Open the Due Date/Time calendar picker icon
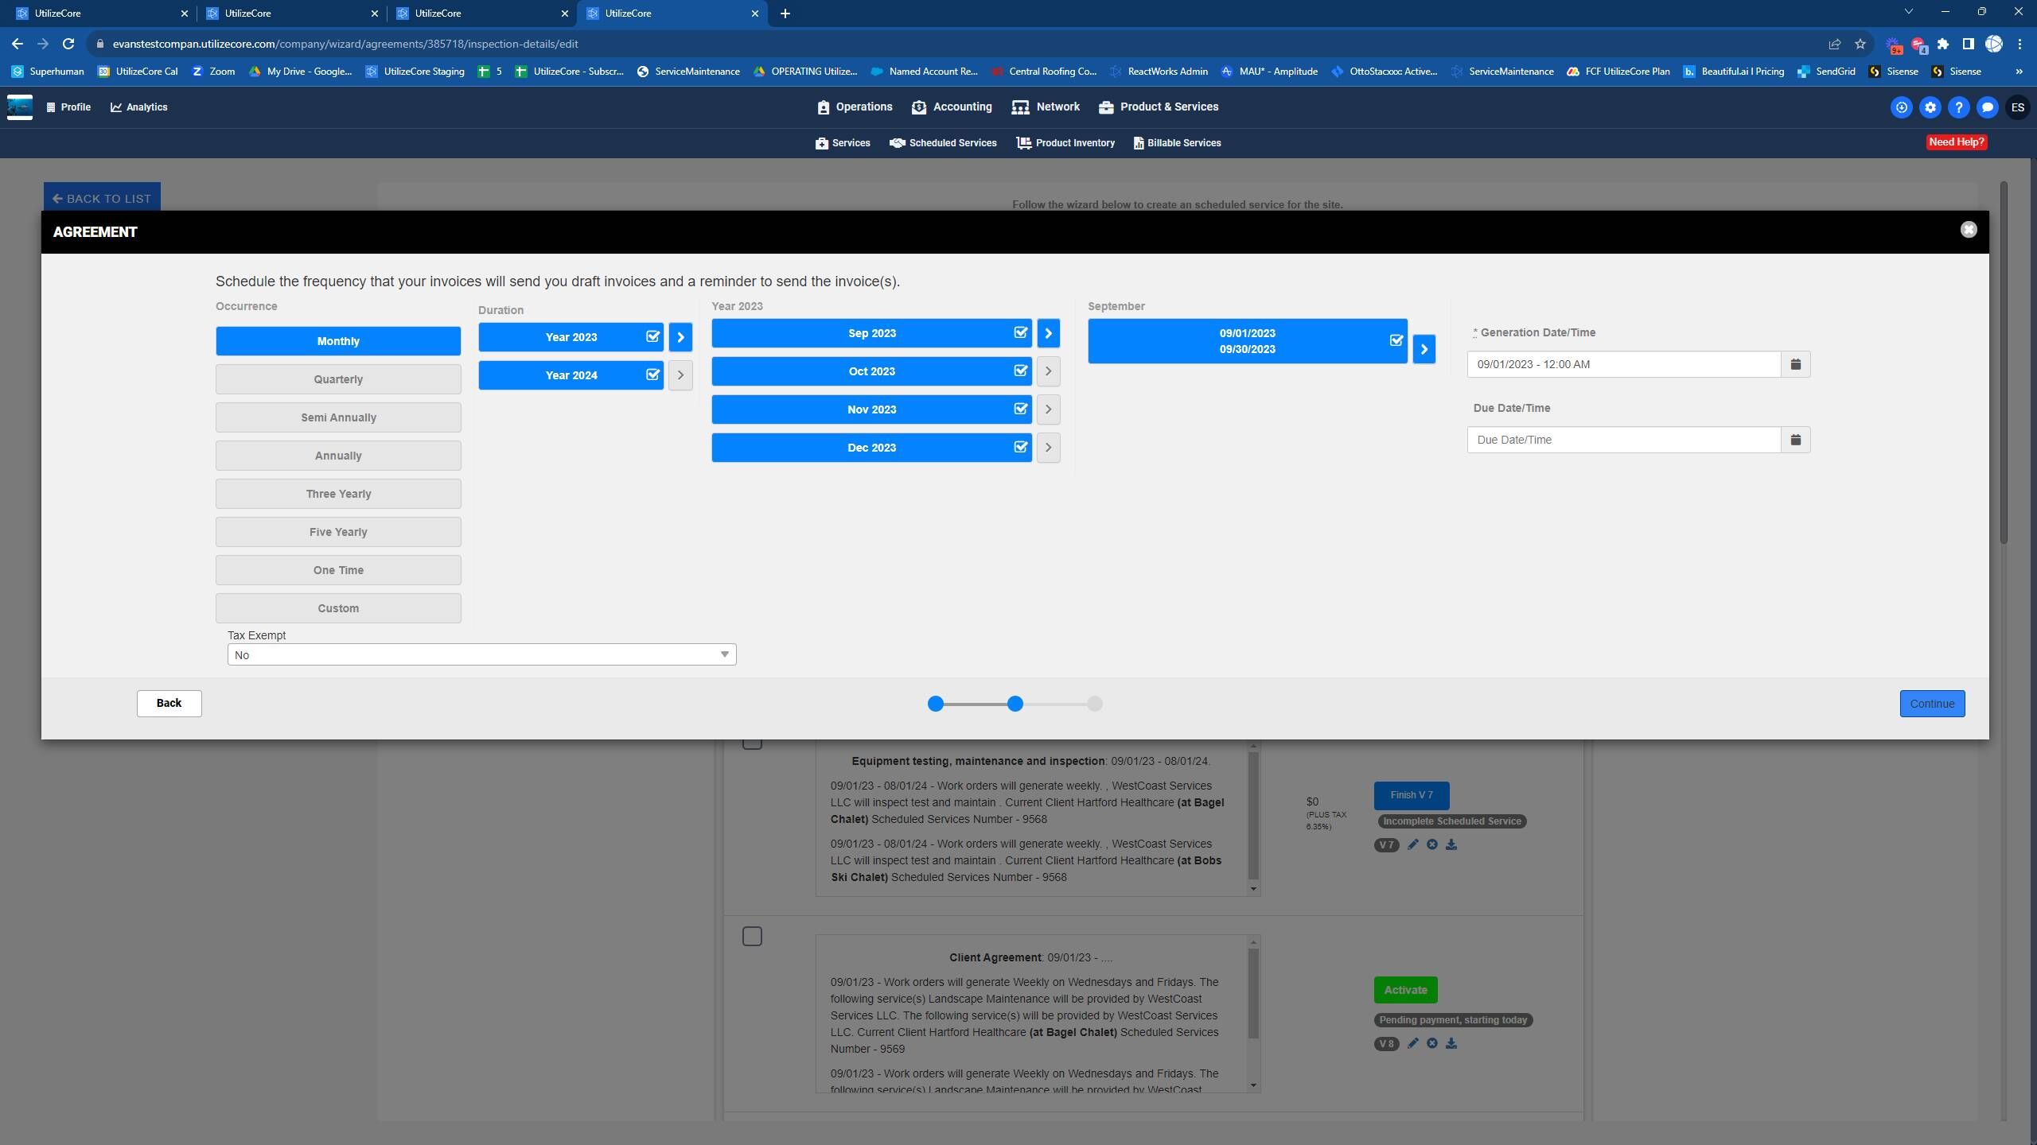This screenshot has width=2037, height=1145. 1795,440
